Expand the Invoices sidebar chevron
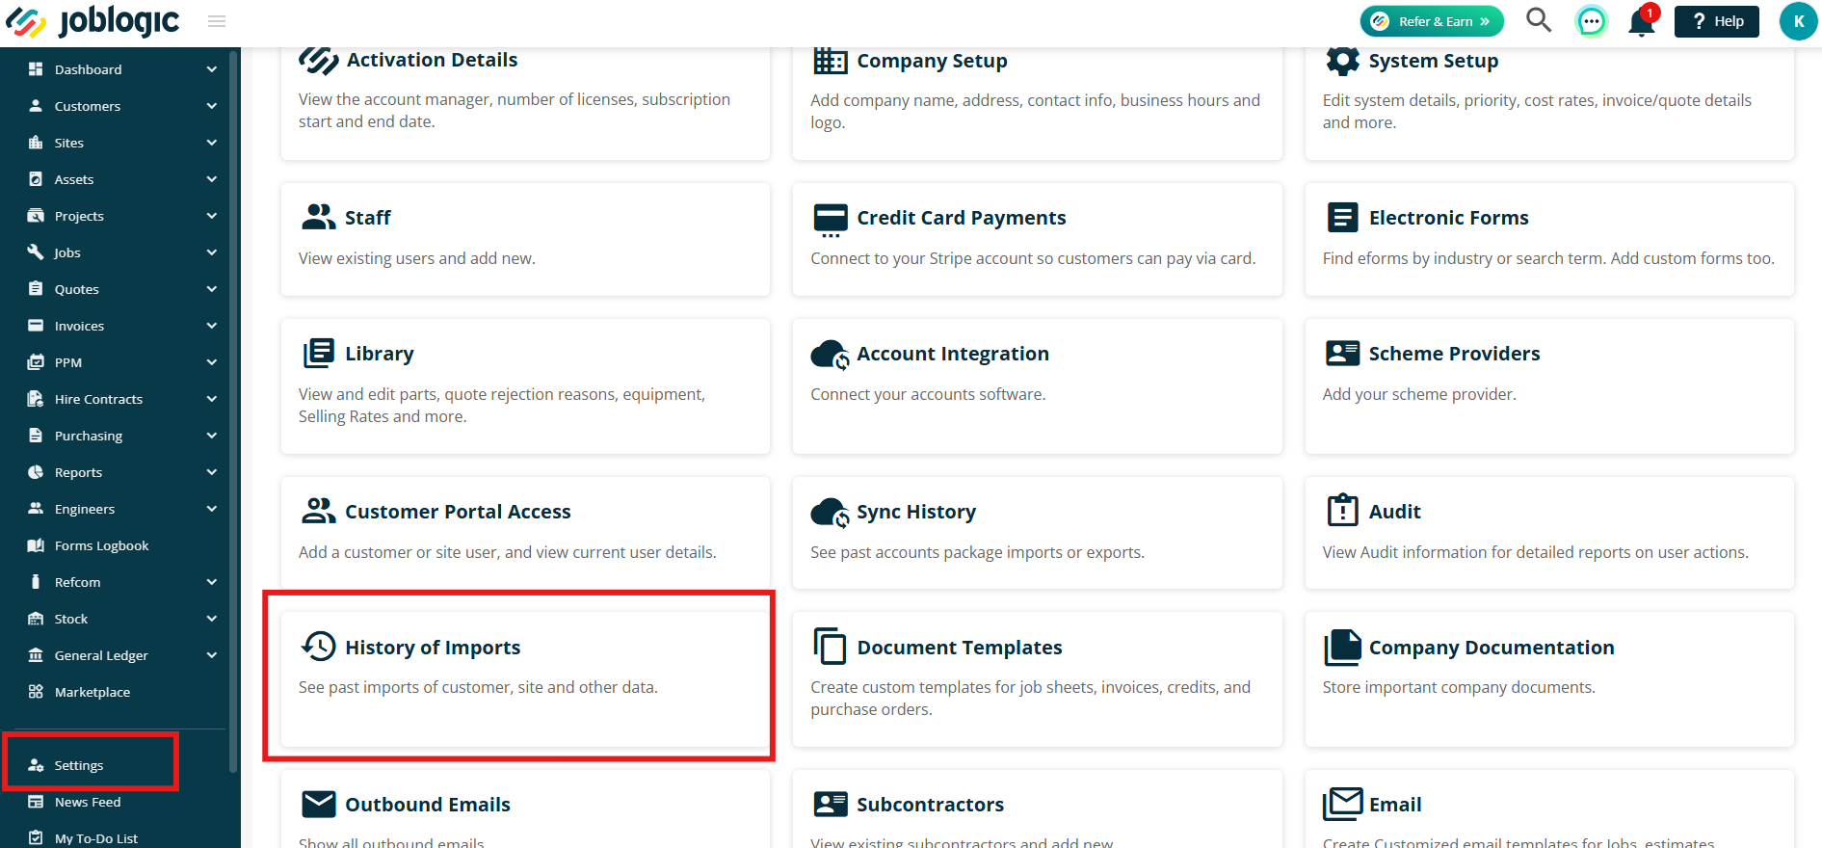Viewport: 1822px width, 848px height. point(212,326)
